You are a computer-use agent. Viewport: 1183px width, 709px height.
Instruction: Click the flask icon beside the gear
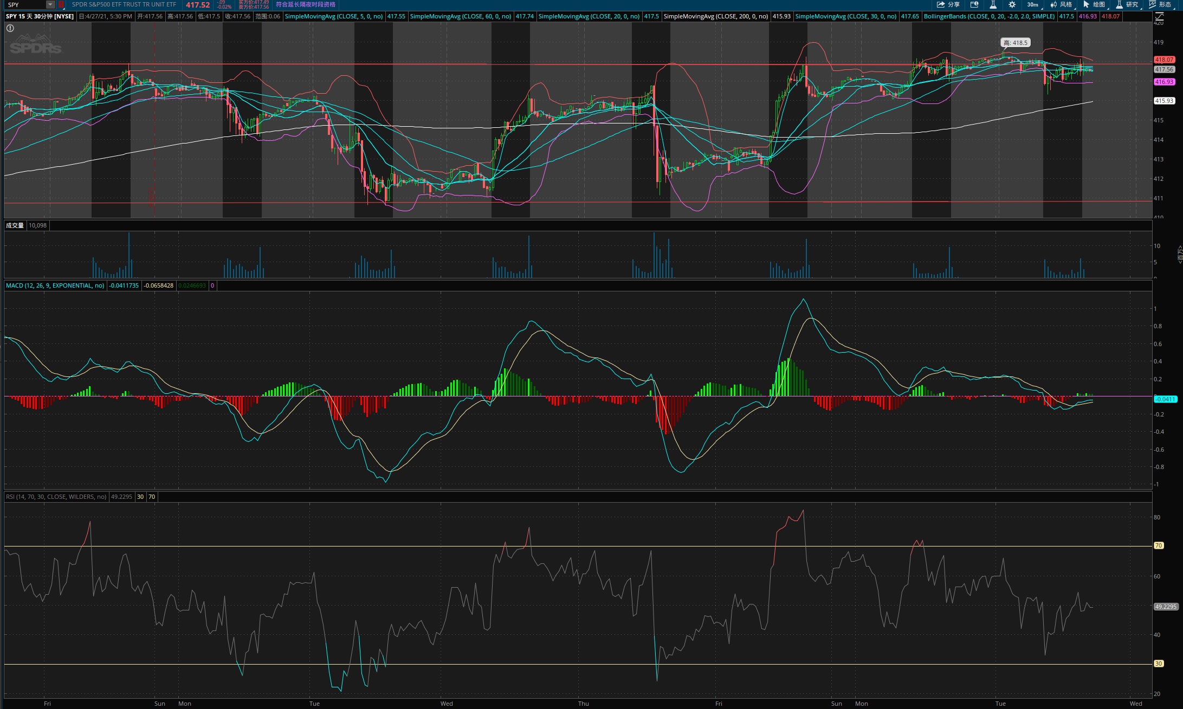pos(993,4)
